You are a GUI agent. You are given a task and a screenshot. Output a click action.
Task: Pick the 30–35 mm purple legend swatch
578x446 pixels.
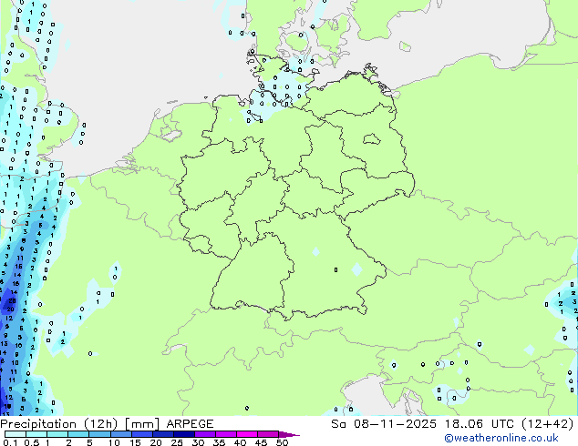pyautogui.click(x=204, y=434)
